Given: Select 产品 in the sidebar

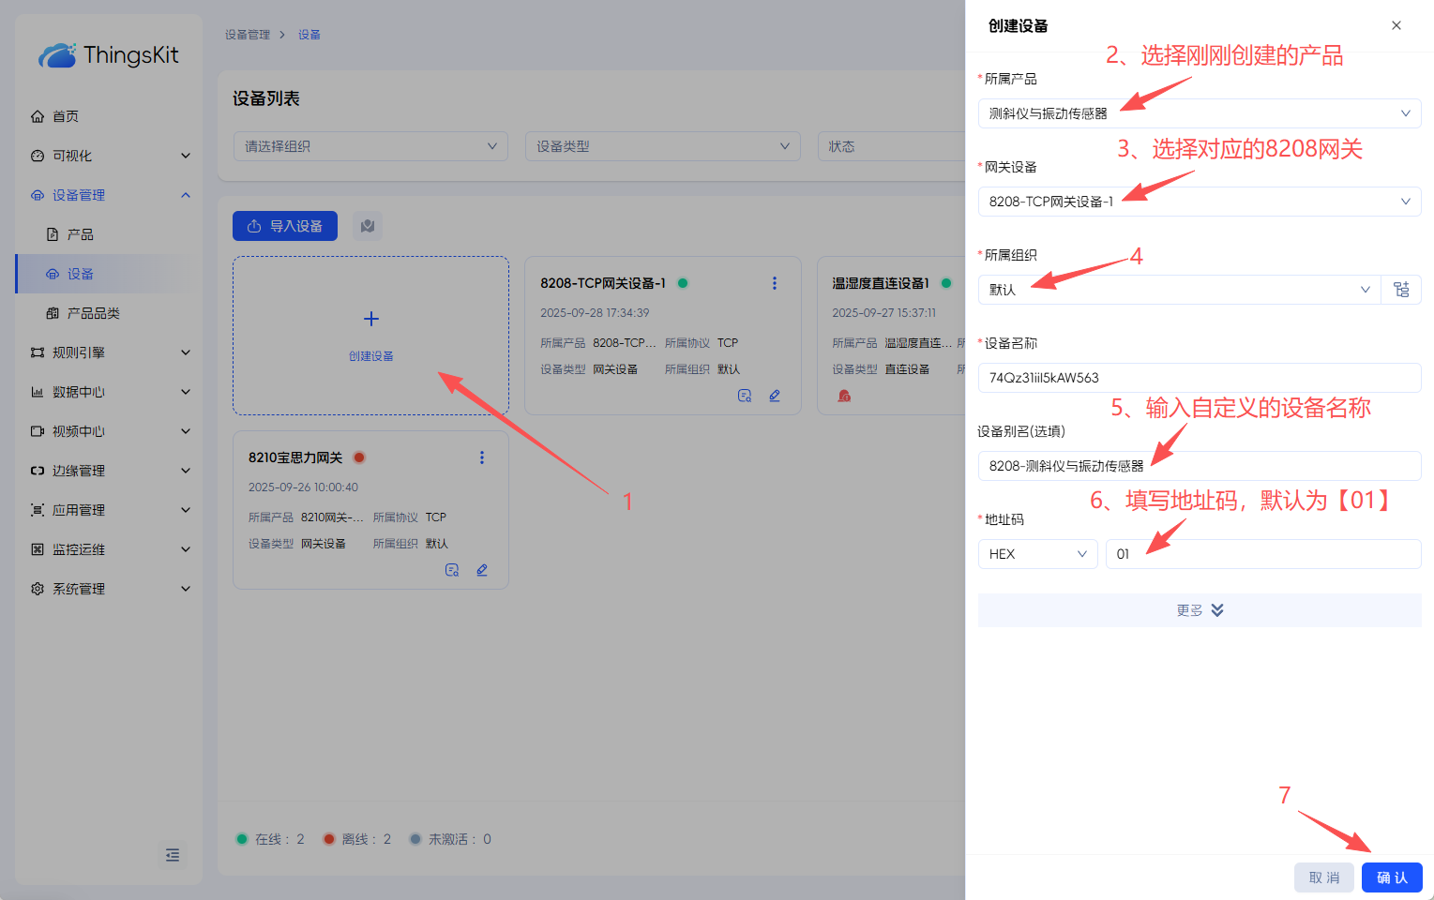Looking at the screenshot, I should pyautogui.click(x=81, y=234).
